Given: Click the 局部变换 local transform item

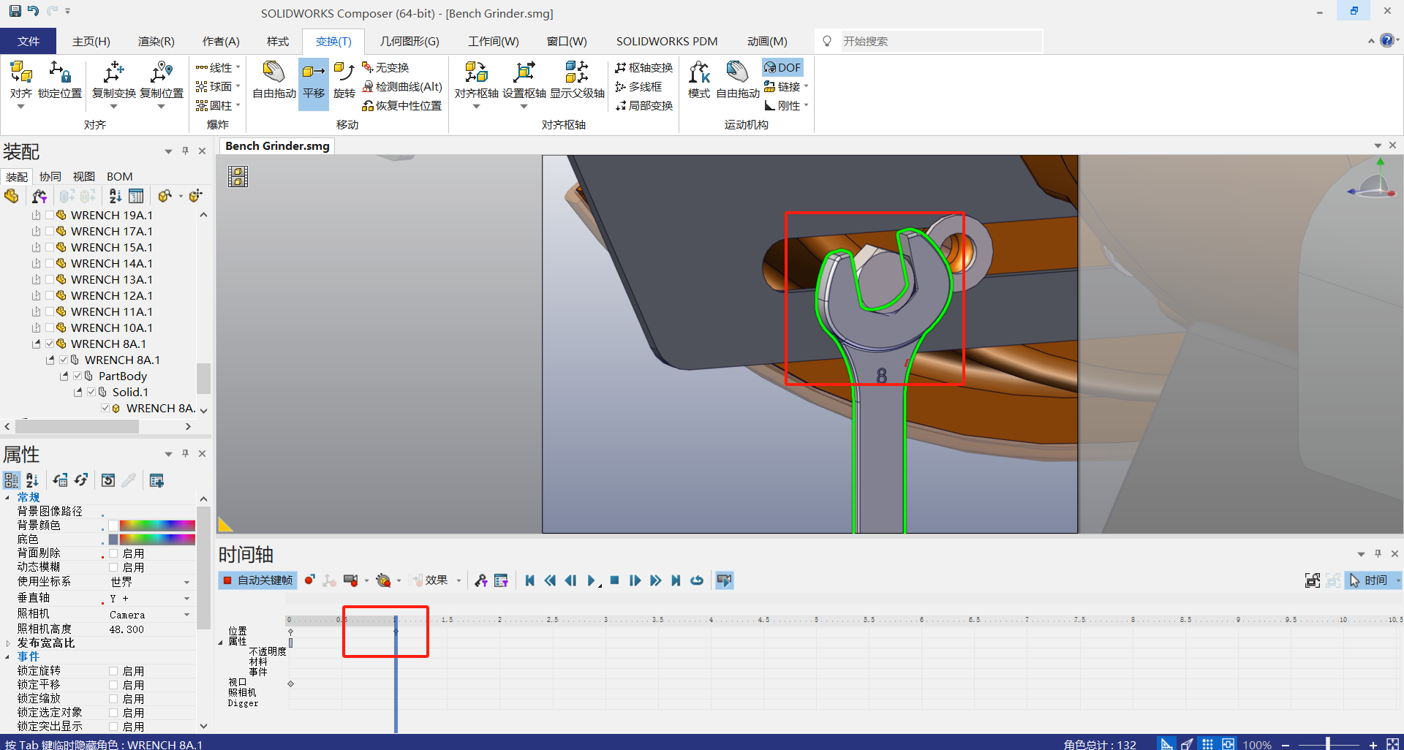Looking at the screenshot, I should [x=643, y=105].
